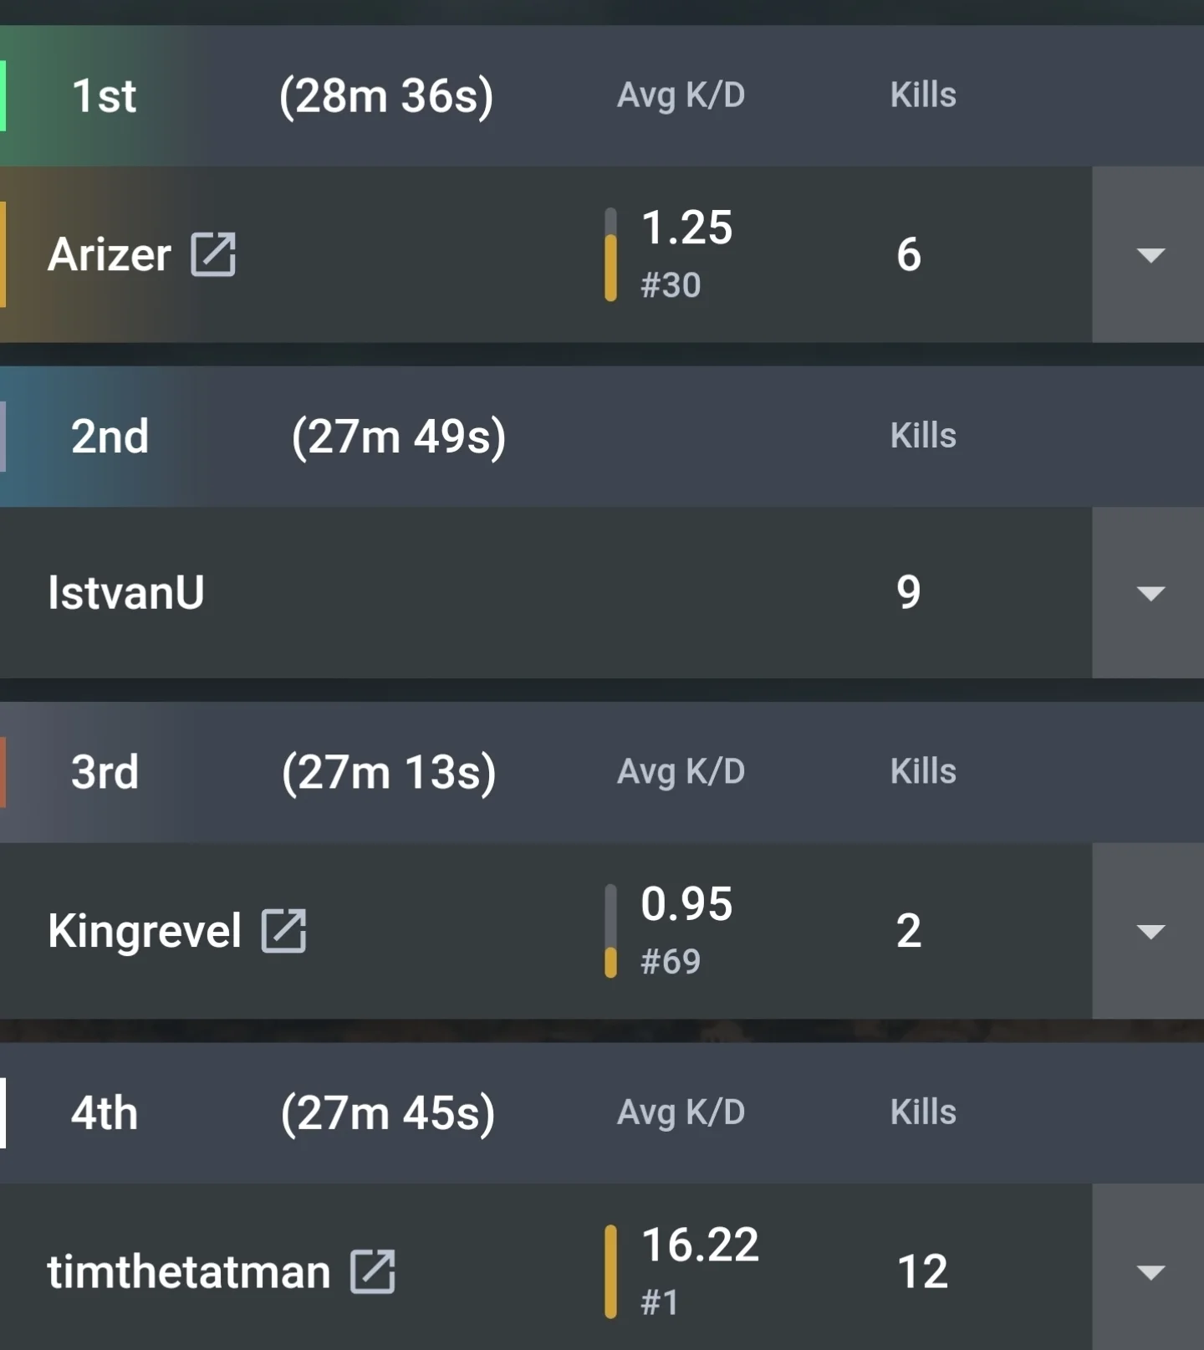Click the 1st place team header

point(602,95)
